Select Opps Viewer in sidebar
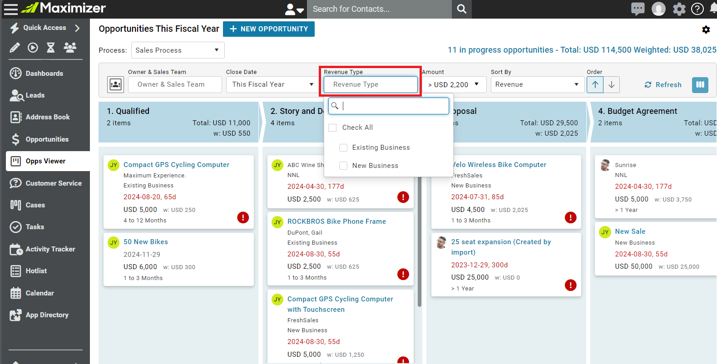Image resolution: width=717 pixels, height=364 pixels. [48, 161]
